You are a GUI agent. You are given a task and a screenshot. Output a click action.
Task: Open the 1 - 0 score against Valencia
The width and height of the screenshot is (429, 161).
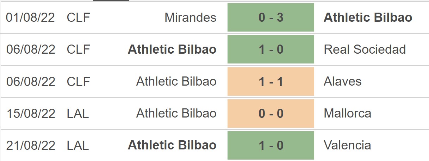click(271, 145)
